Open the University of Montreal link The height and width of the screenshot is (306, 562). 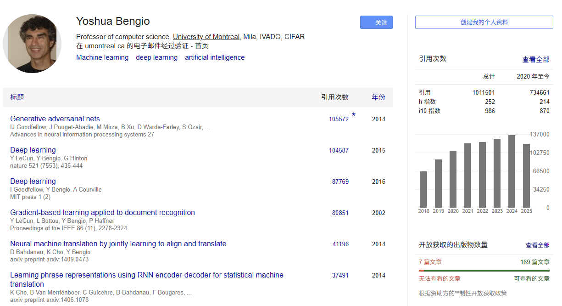[206, 37]
